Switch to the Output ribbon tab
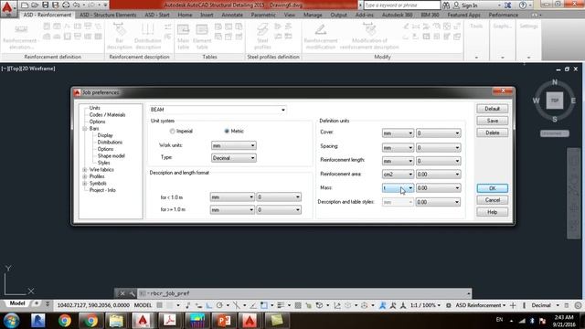The height and width of the screenshot is (329, 585). (338, 15)
